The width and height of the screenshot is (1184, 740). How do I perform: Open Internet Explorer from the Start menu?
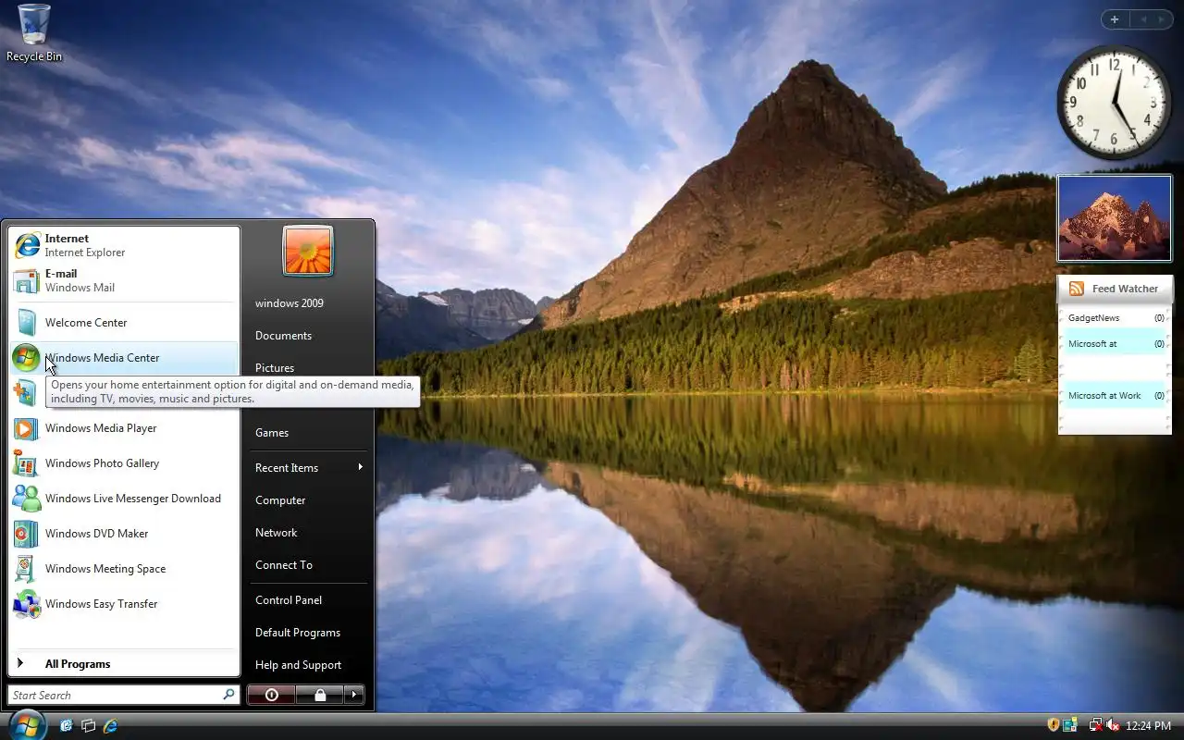click(124, 245)
